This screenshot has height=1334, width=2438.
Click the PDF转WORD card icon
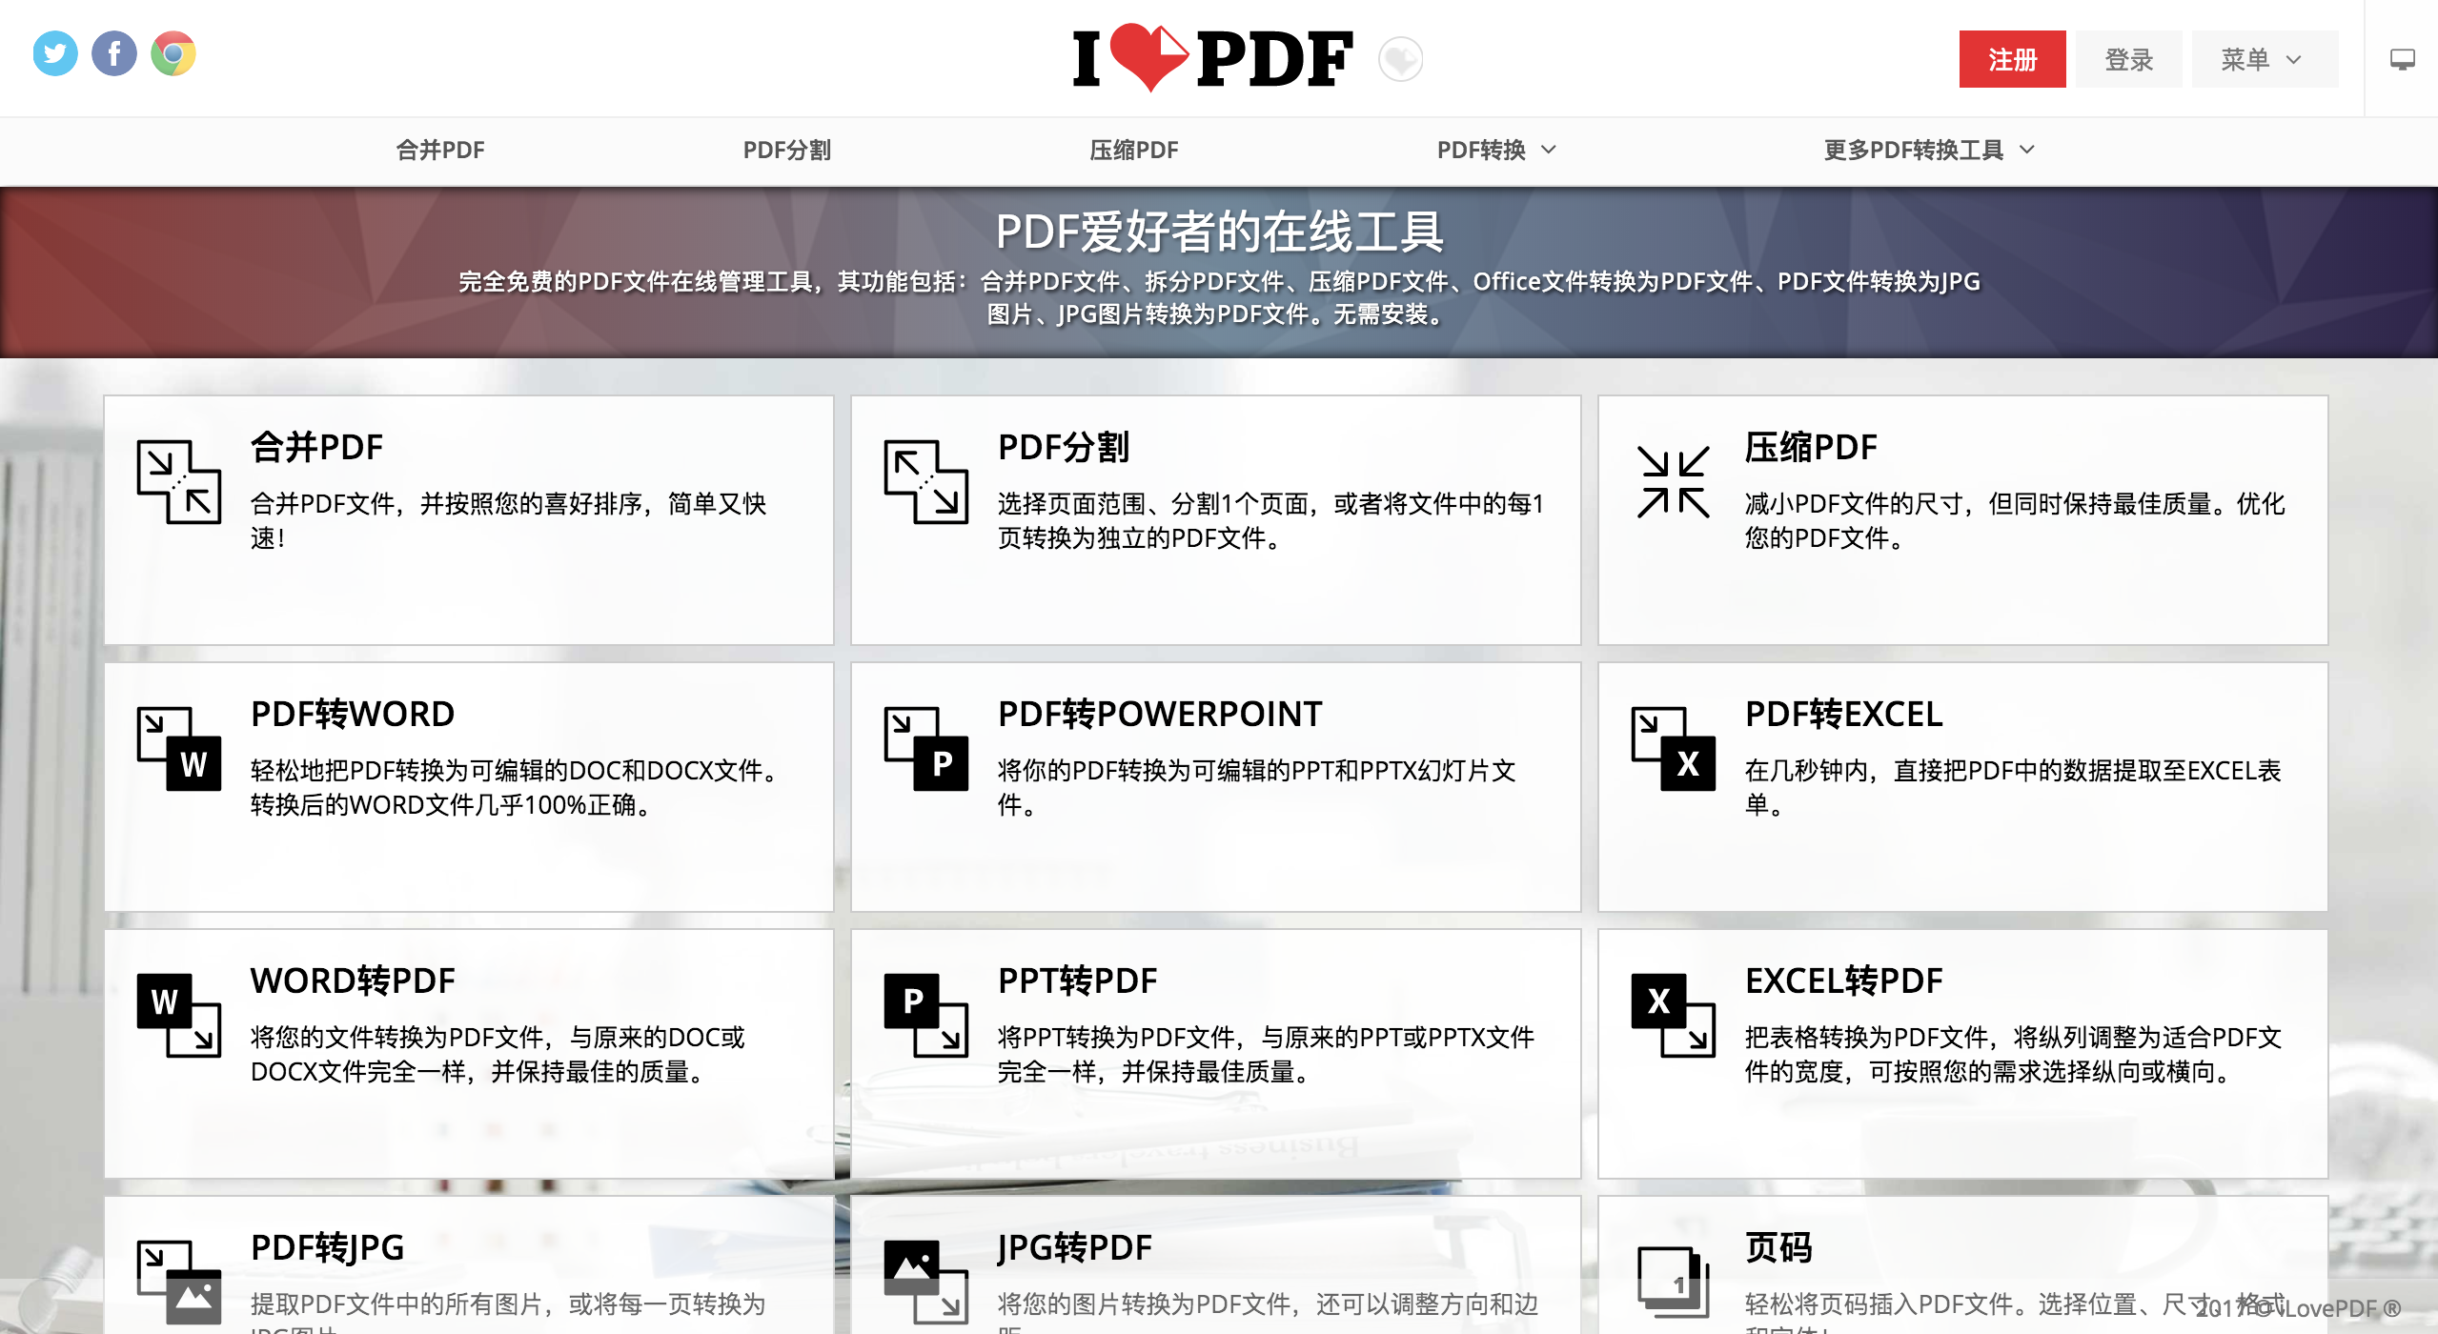pos(179,748)
